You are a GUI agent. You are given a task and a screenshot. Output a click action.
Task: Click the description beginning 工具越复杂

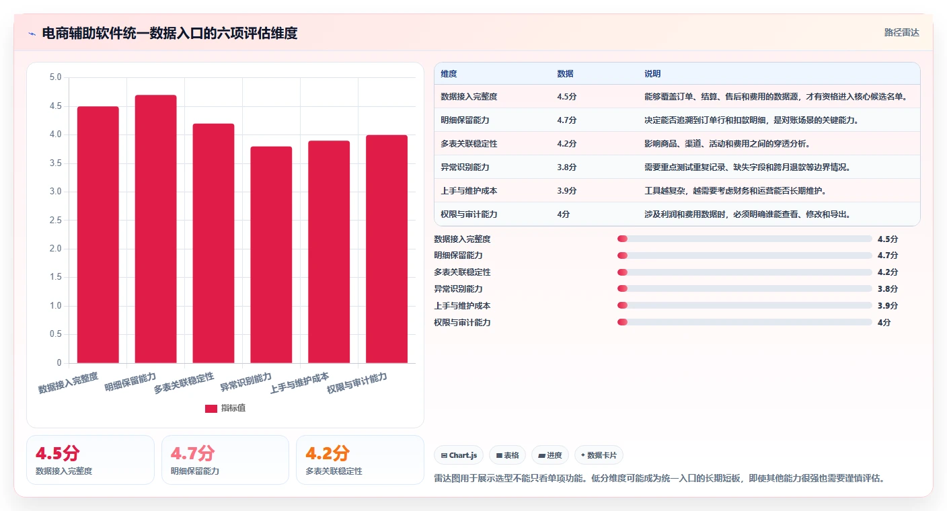pos(735,191)
